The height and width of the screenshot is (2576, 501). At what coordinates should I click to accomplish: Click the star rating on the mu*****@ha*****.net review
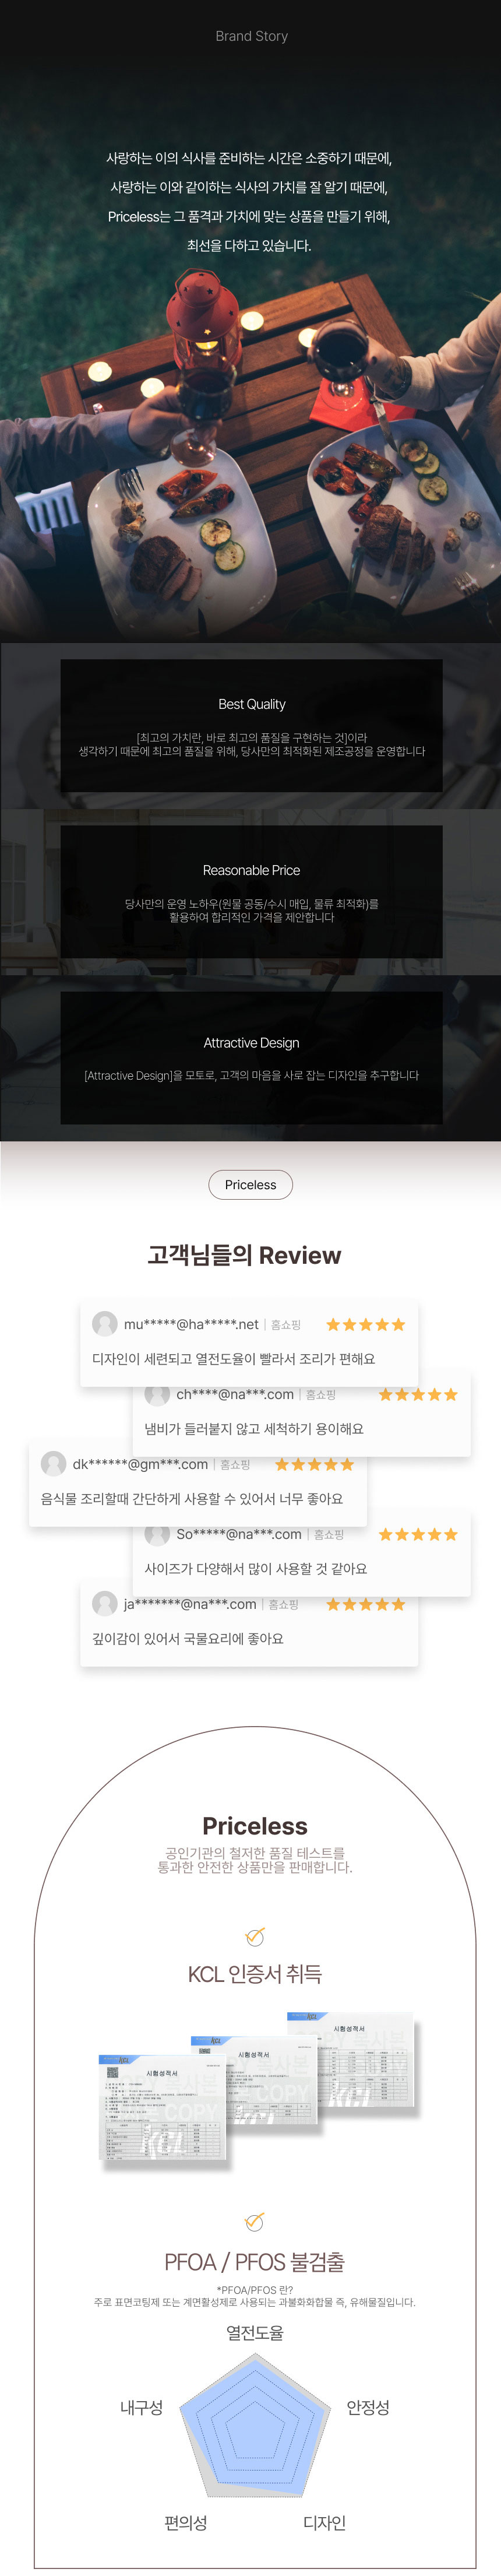coord(366,1324)
